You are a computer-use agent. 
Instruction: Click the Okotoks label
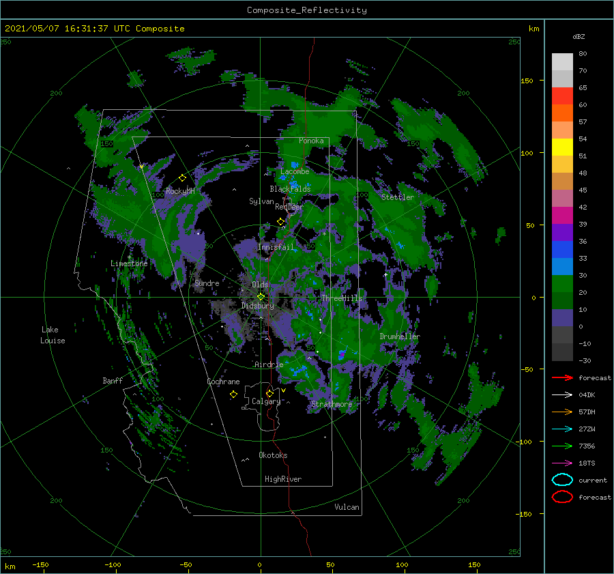[273, 455]
